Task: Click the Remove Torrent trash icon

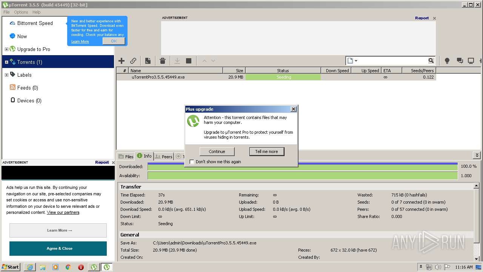Action: 163,61
